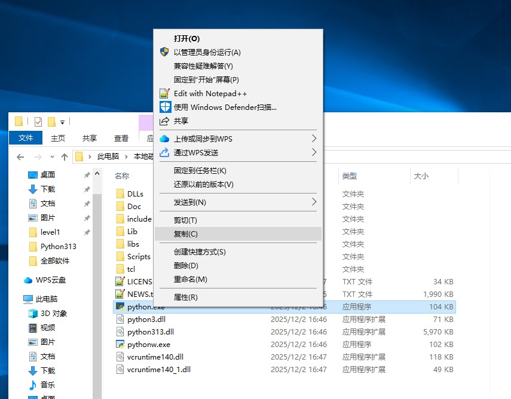
Task: Click the properties checkmark icon in title bar
Action: pos(38,122)
